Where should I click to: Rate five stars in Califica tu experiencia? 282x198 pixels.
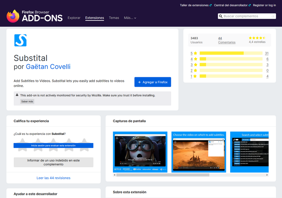[x=84, y=145]
